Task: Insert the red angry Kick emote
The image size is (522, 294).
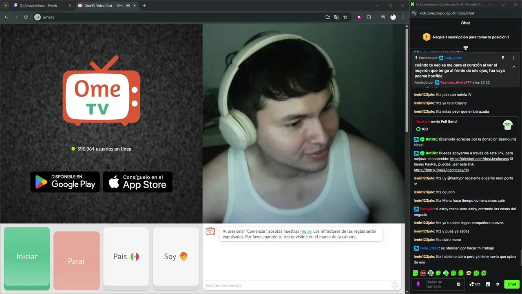Action: (x=423, y=273)
